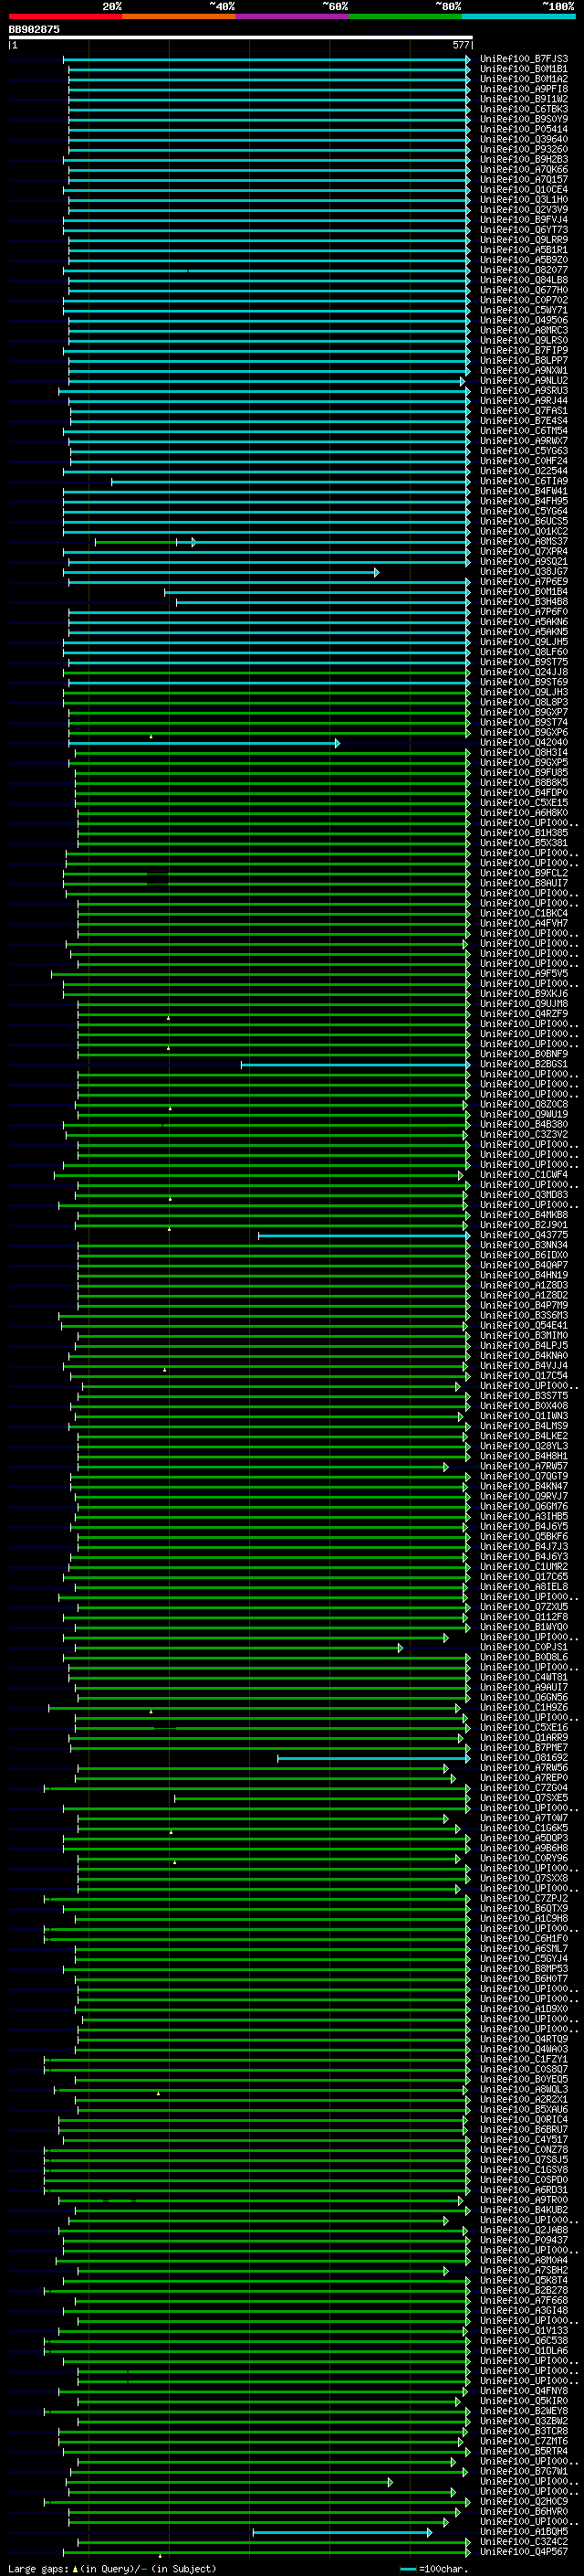This screenshot has height=2576, width=584.
Task: Click the UniRef100_C6TM54 hit label
Action: (523, 431)
